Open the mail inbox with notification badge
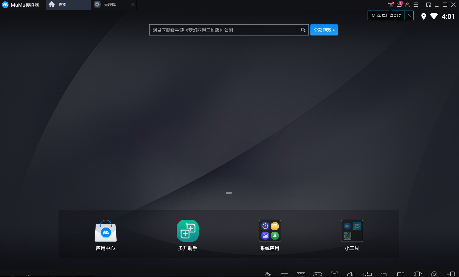The image size is (459, 277). (400, 4)
